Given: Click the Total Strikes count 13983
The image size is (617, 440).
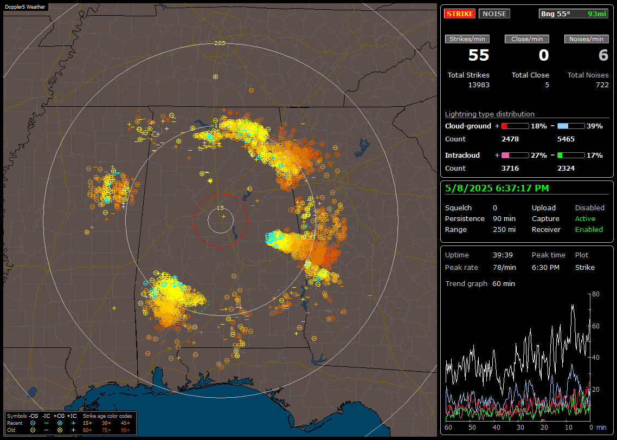Looking at the screenshot, I should click(x=479, y=85).
